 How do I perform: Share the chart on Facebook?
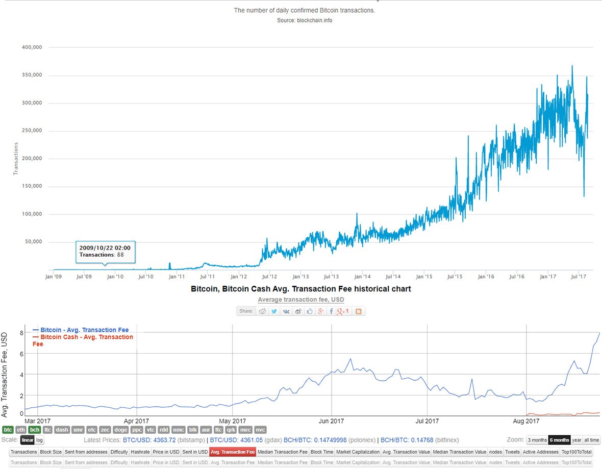[x=331, y=311]
